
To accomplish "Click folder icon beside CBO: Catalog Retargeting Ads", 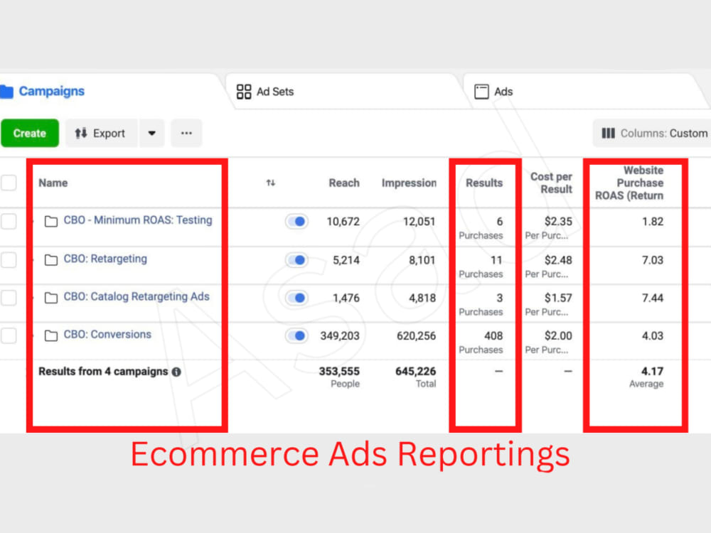I will point(51,298).
